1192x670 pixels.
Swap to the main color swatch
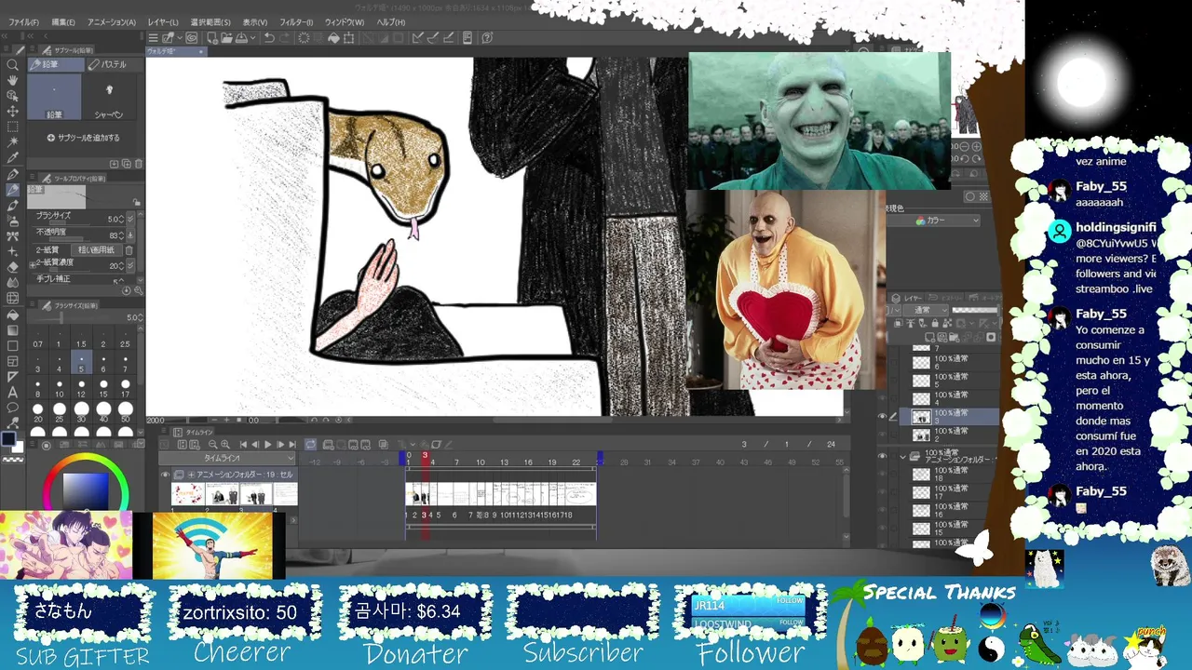[8, 438]
